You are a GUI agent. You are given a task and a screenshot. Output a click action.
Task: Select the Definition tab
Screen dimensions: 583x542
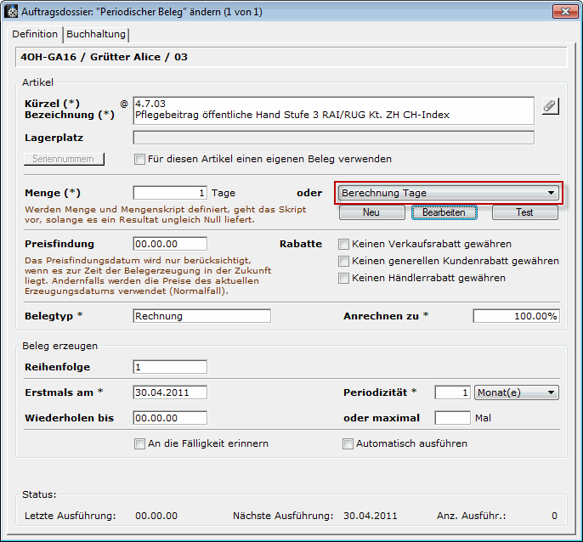(x=35, y=34)
